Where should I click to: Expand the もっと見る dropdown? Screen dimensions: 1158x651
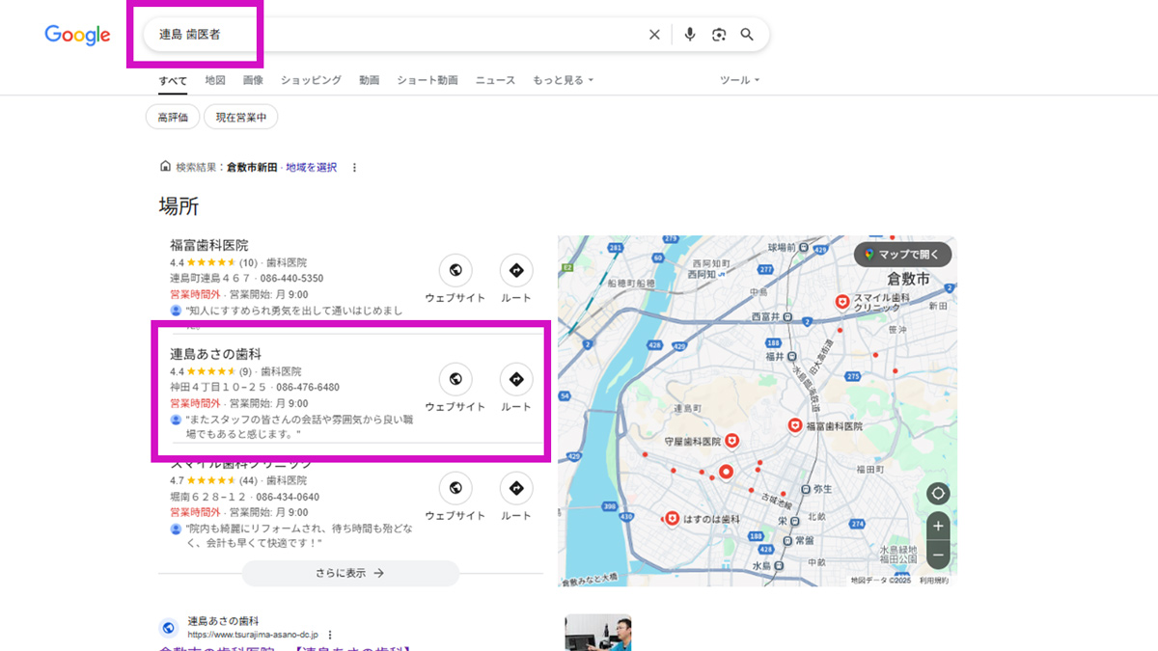[563, 81]
